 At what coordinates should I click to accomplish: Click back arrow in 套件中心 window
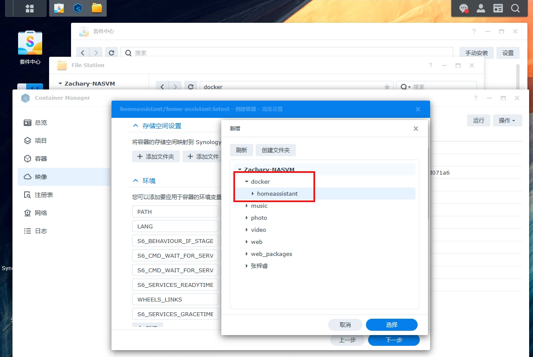tap(83, 53)
